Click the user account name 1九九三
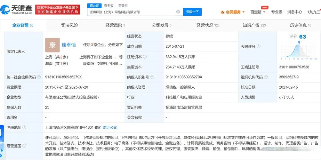Viewport: 321px width, 160px height. [x=314, y=12]
